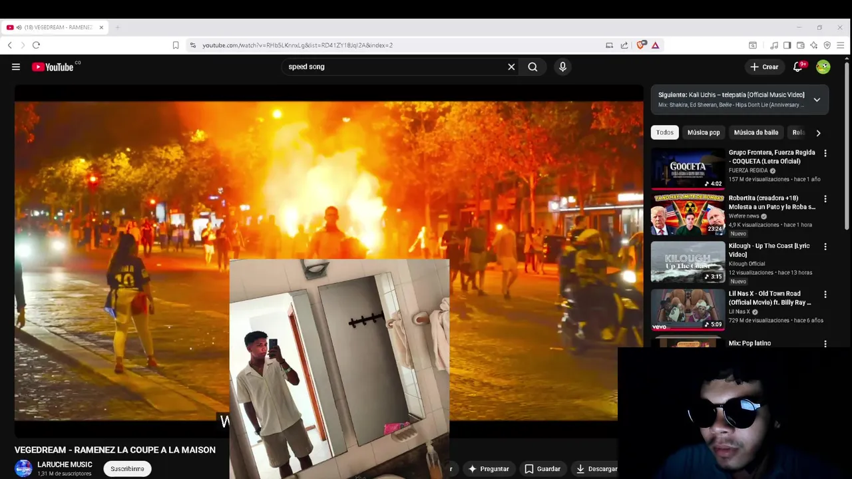The image size is (852, 479).
Task: Open the Brave Wallet icon
Action: tap(800, 45)
